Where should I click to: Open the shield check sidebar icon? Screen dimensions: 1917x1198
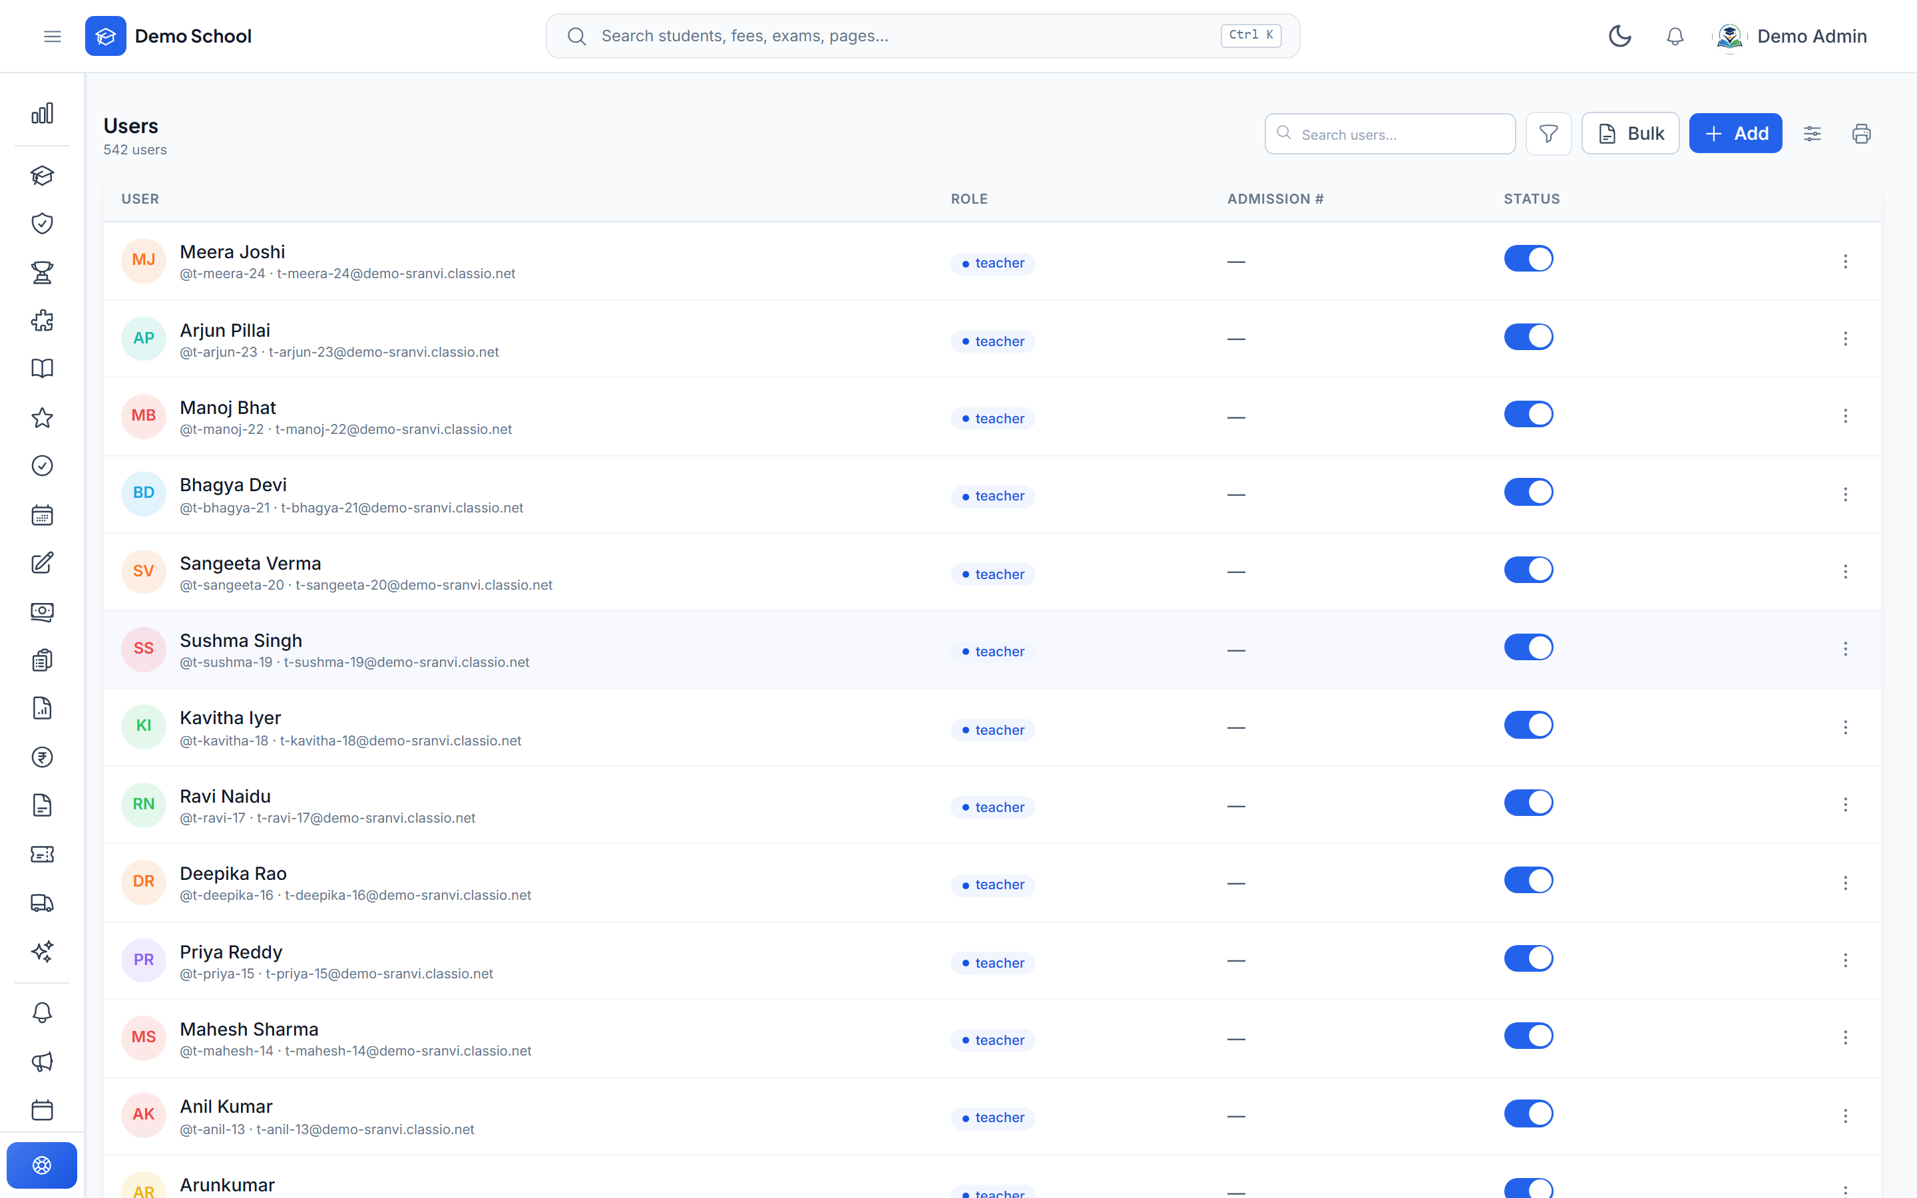pos(42,224)
